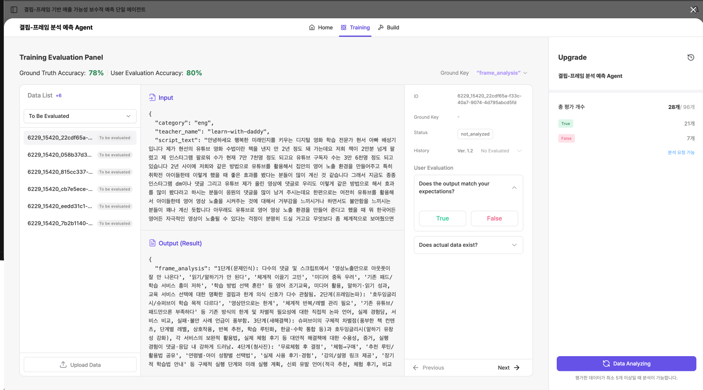Open the Home tab
The image size is (703, 390).
321,27
